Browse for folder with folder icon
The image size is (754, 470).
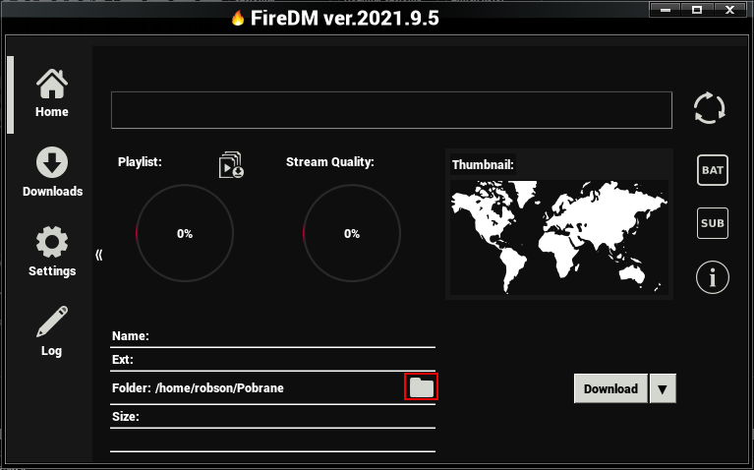coord(422,387)
